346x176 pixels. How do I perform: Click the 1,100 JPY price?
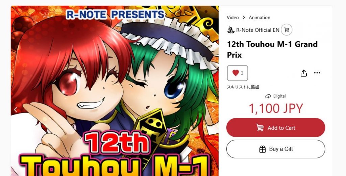tap(276, 108)
